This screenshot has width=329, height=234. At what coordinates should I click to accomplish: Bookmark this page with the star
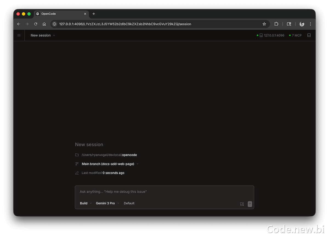[x=264, y=24]
